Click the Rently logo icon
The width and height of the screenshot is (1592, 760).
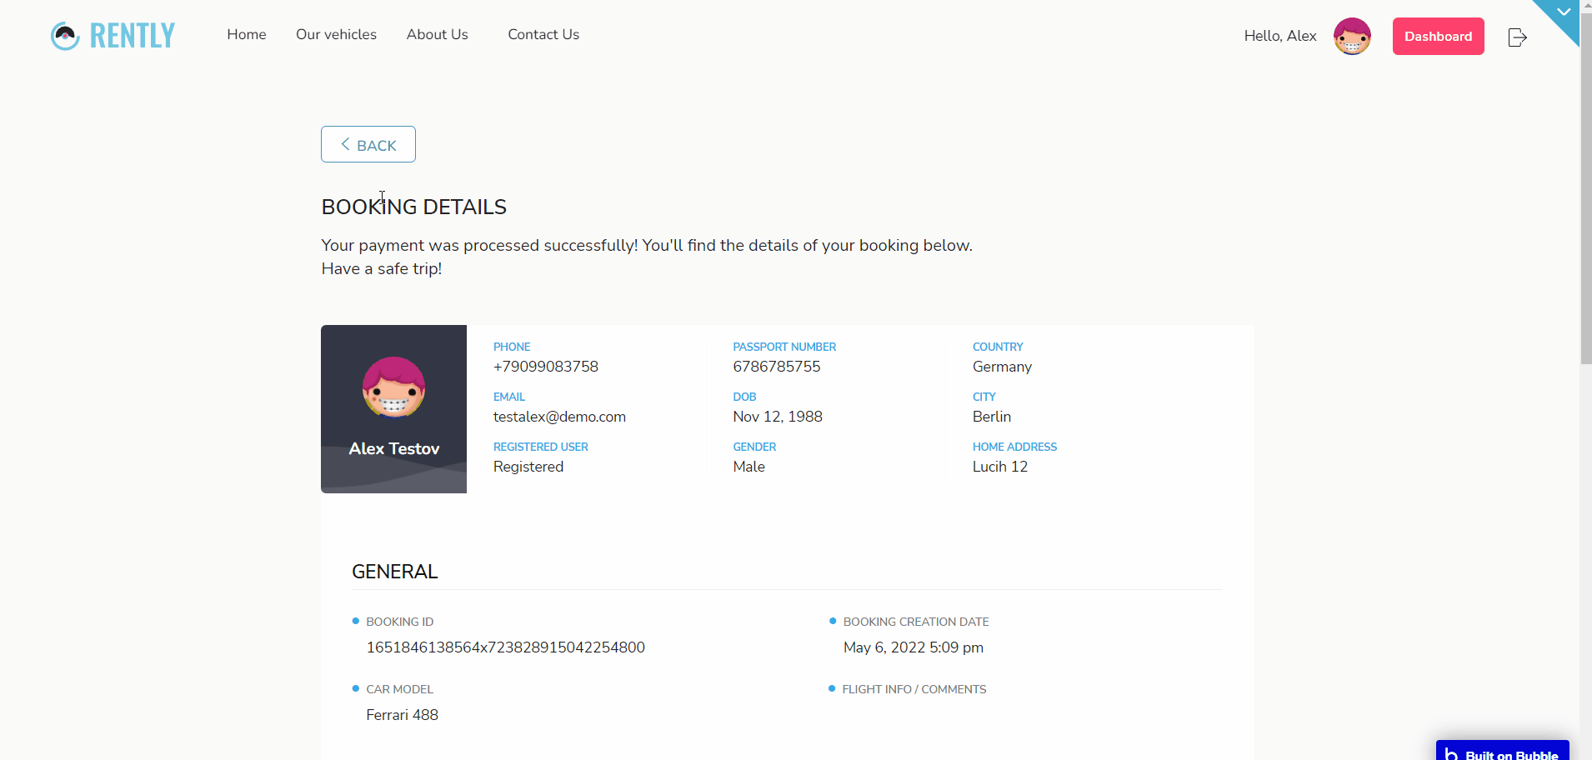[x=65, y=36]
